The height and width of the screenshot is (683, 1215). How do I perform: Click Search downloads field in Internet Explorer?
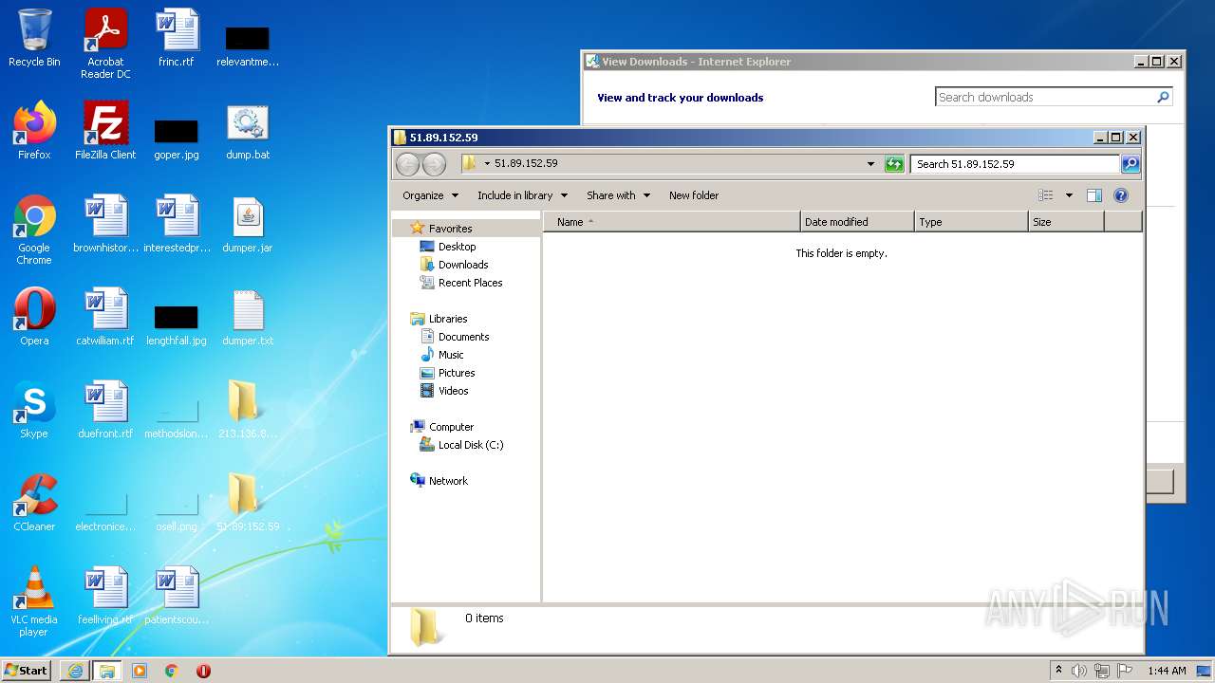tap(1045, 97)
